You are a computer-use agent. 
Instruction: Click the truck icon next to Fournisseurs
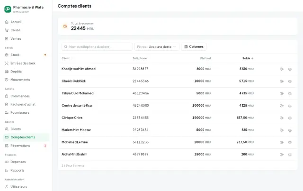pyautogui.click(x=7, y=112)
